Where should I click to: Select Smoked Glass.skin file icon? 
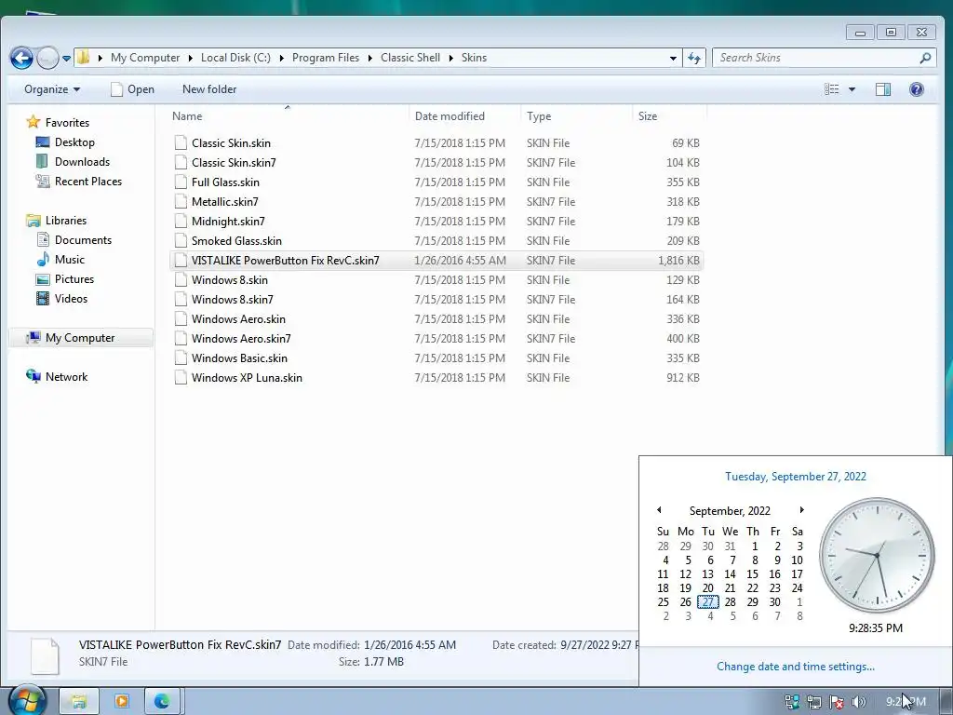point(181,241)
